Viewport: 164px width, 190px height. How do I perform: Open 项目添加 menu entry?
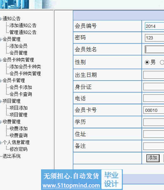click(19, 108)
